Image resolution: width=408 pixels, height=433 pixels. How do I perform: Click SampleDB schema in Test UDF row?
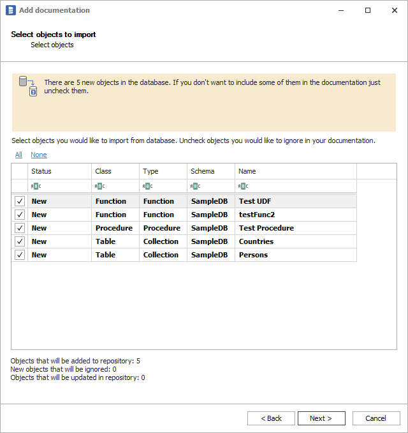point(210,201)
